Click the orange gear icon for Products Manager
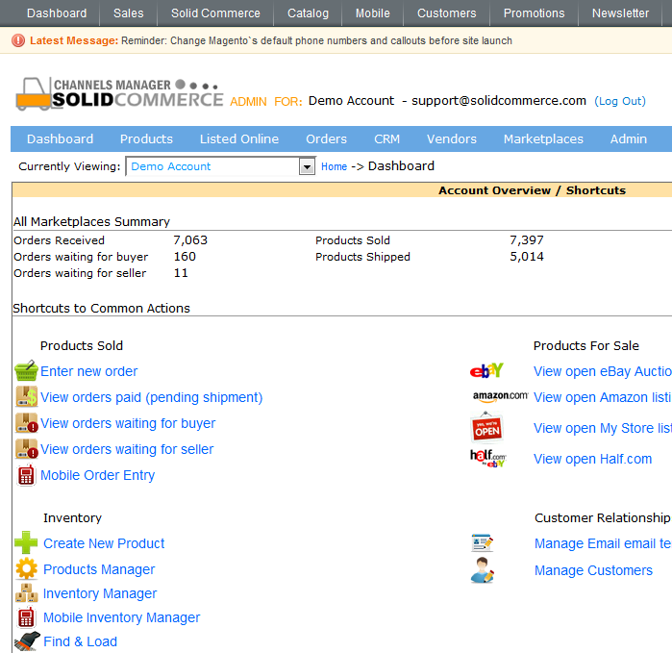Image resolution: width=672 pixels, height=653 pixels. pyautogui.click(x=27, y=569)
